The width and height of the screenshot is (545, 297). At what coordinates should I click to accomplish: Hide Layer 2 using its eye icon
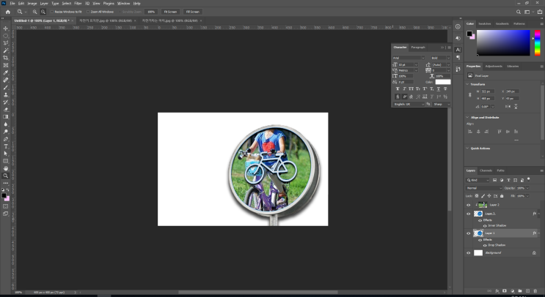pyautogui.click(x=469, y=205)
